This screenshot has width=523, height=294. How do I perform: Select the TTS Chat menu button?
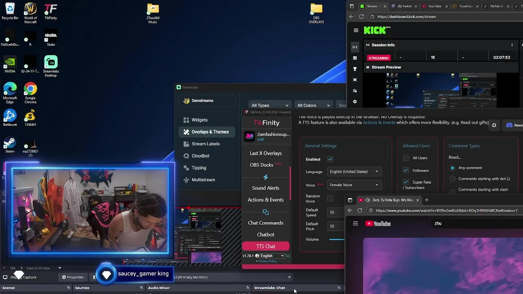click(266, 246)
